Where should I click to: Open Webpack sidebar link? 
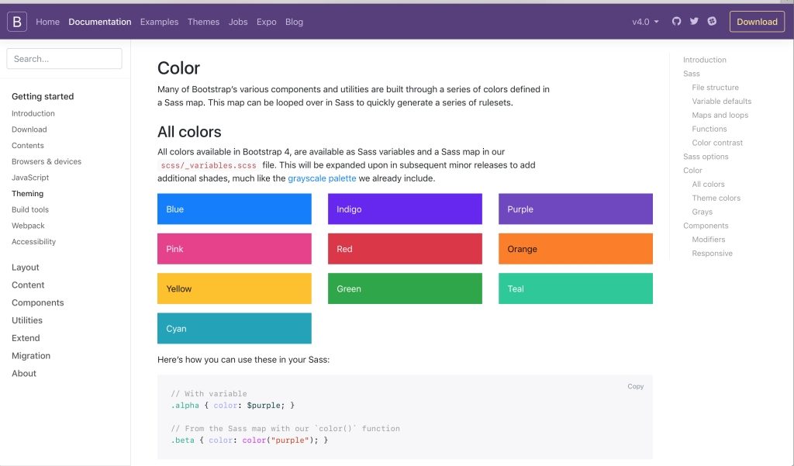(28, 226)
